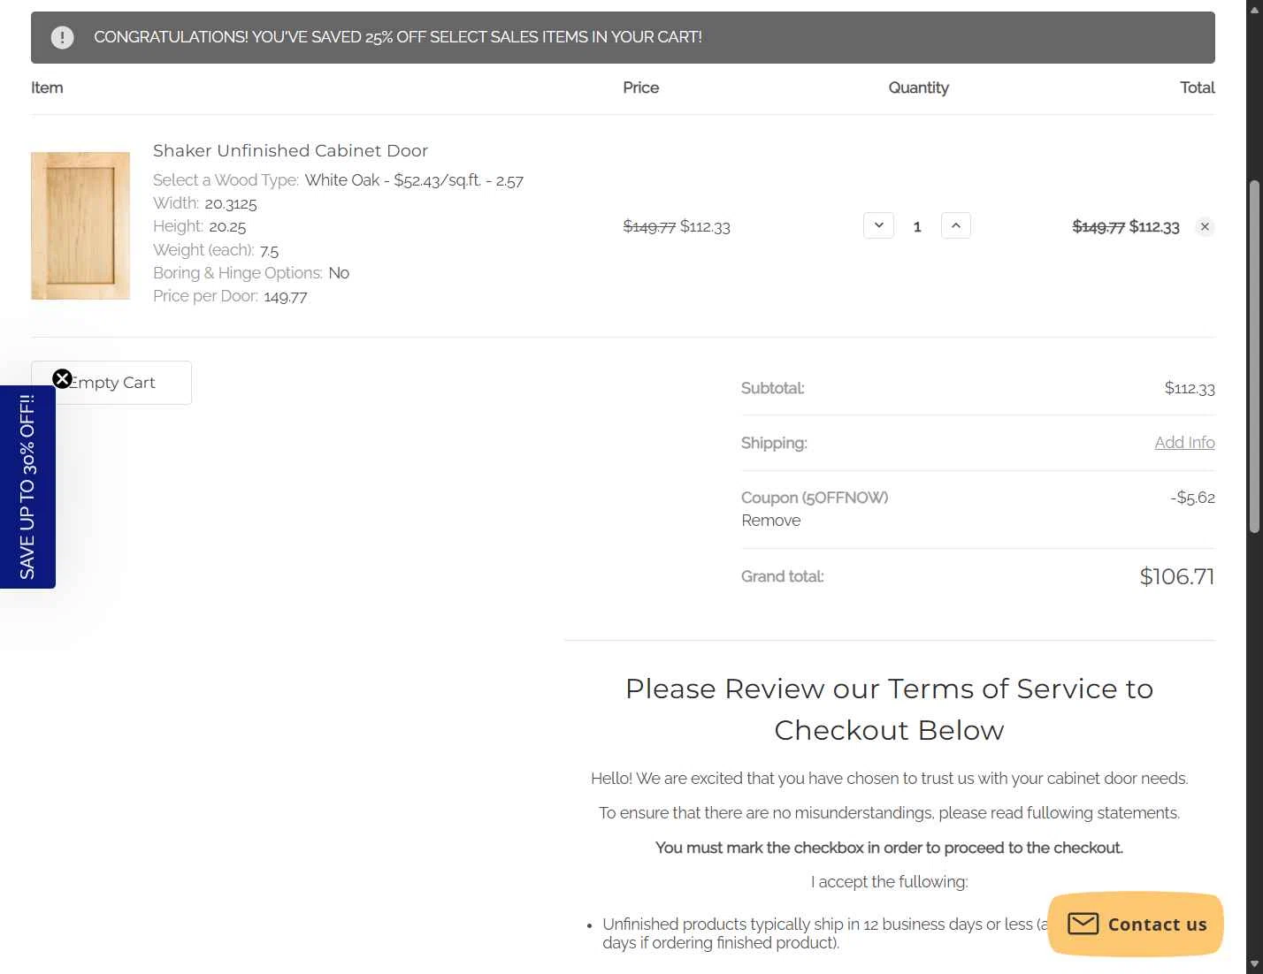Click the Price column header
The image size is (1263, 974).
(640, 88)
